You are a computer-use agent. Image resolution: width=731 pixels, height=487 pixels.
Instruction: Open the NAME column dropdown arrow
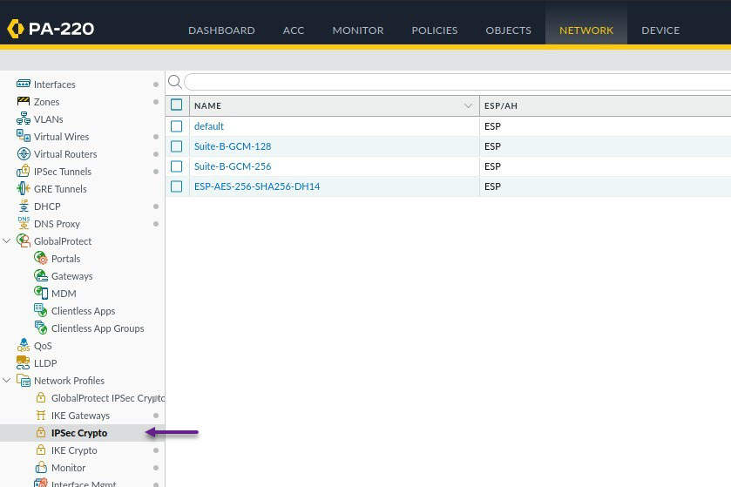[469, 105]
